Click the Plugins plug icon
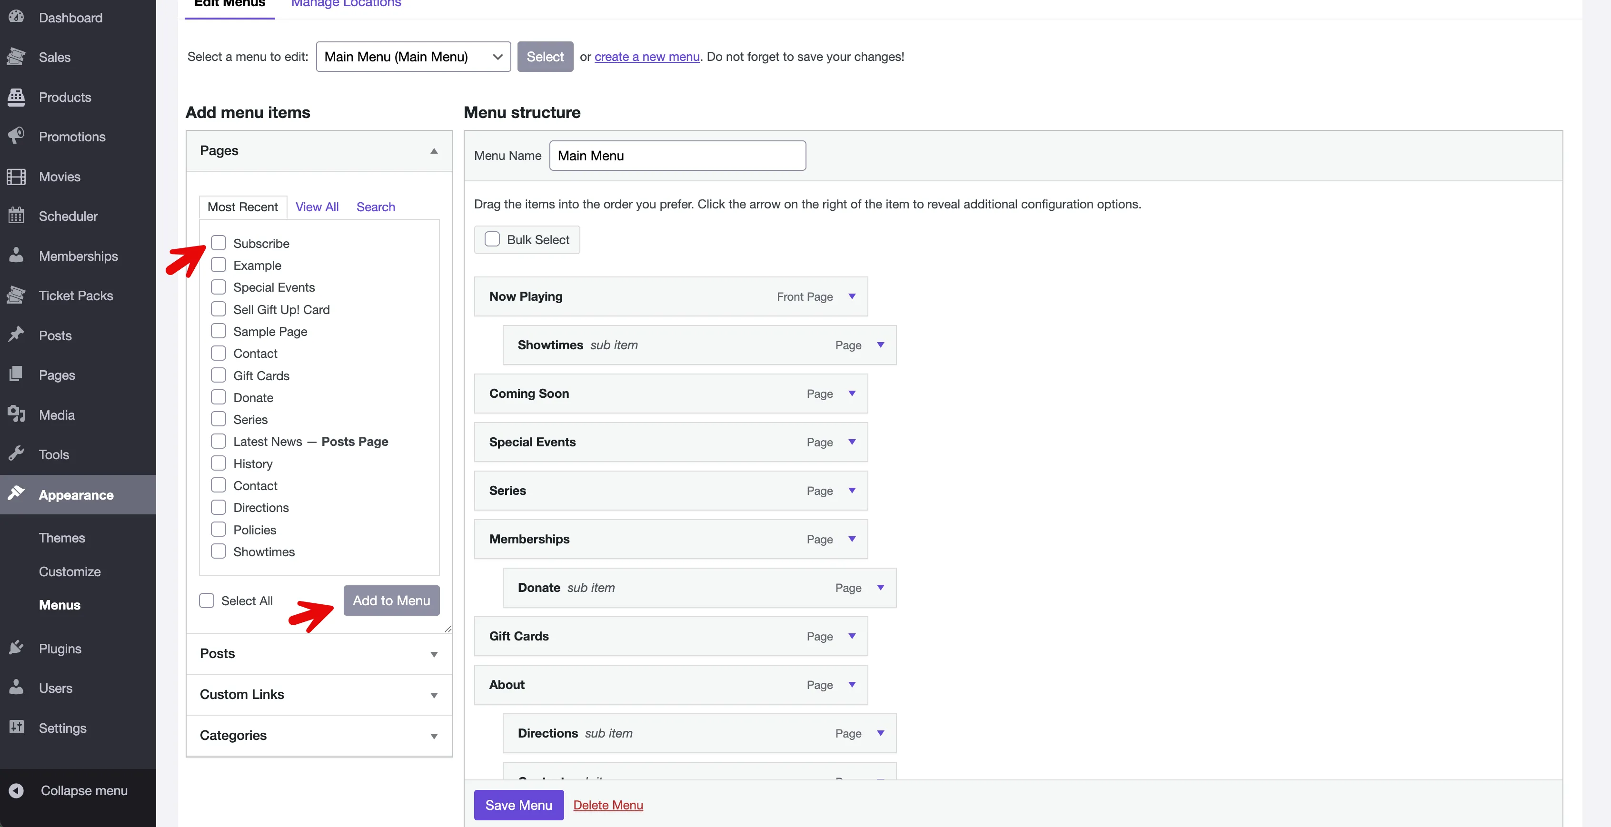Screen dimensions: 1611x827 click(16, 648)
